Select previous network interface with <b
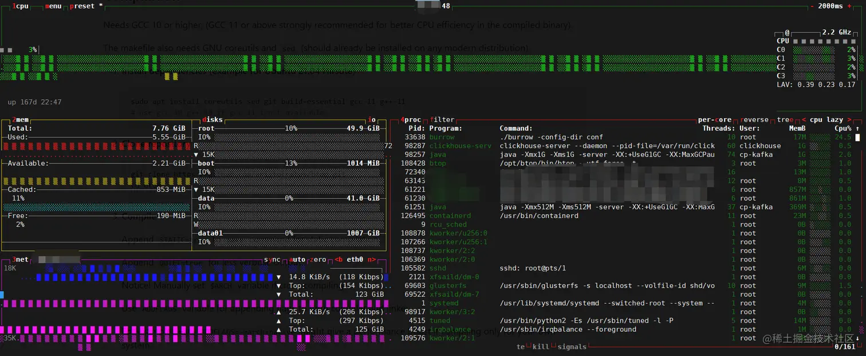This screenshot has width=866, height=356. (338, 259)
